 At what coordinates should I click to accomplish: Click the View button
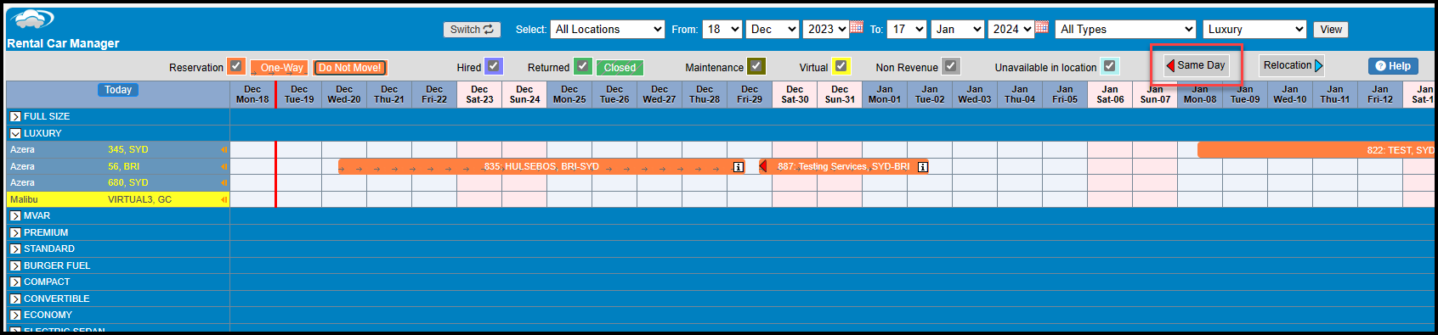(x=1331, y=30)
